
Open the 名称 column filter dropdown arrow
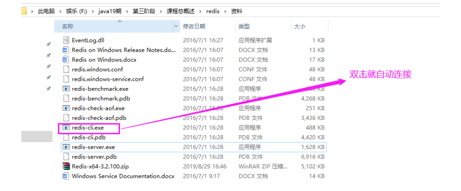pos(176,26)
